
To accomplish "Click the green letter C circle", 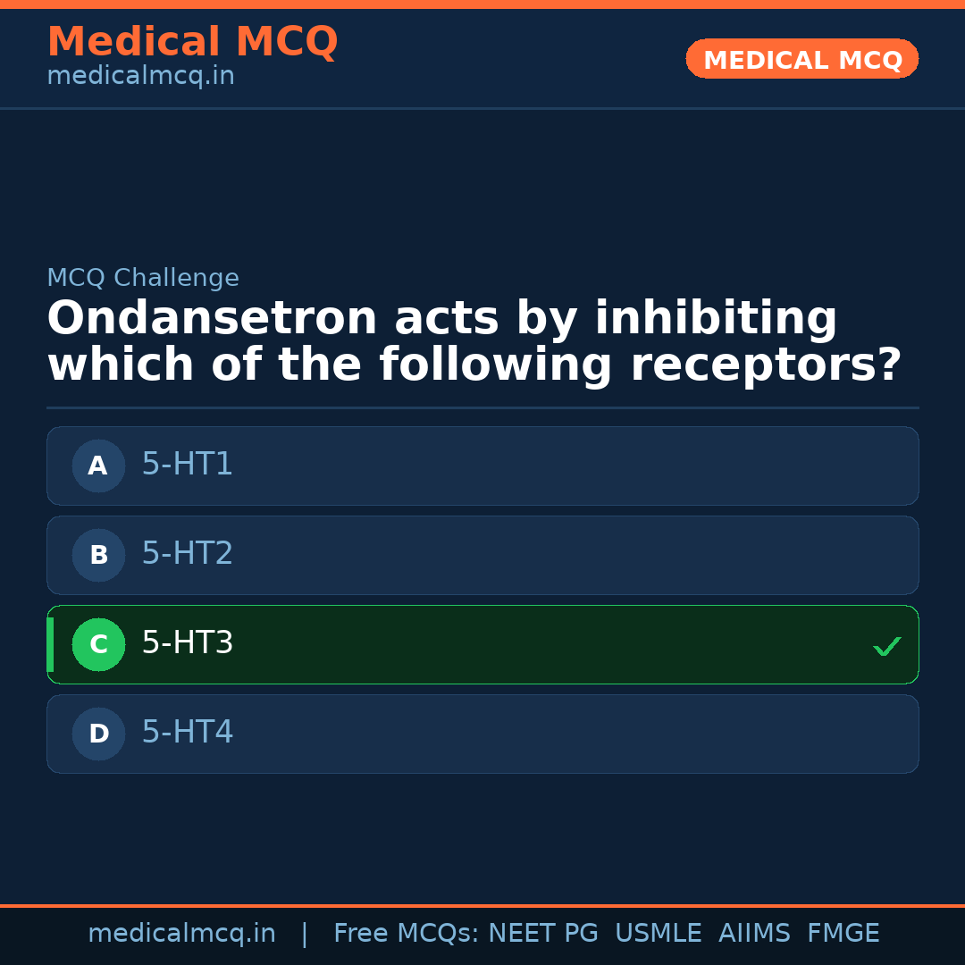I will click(98, 644).
